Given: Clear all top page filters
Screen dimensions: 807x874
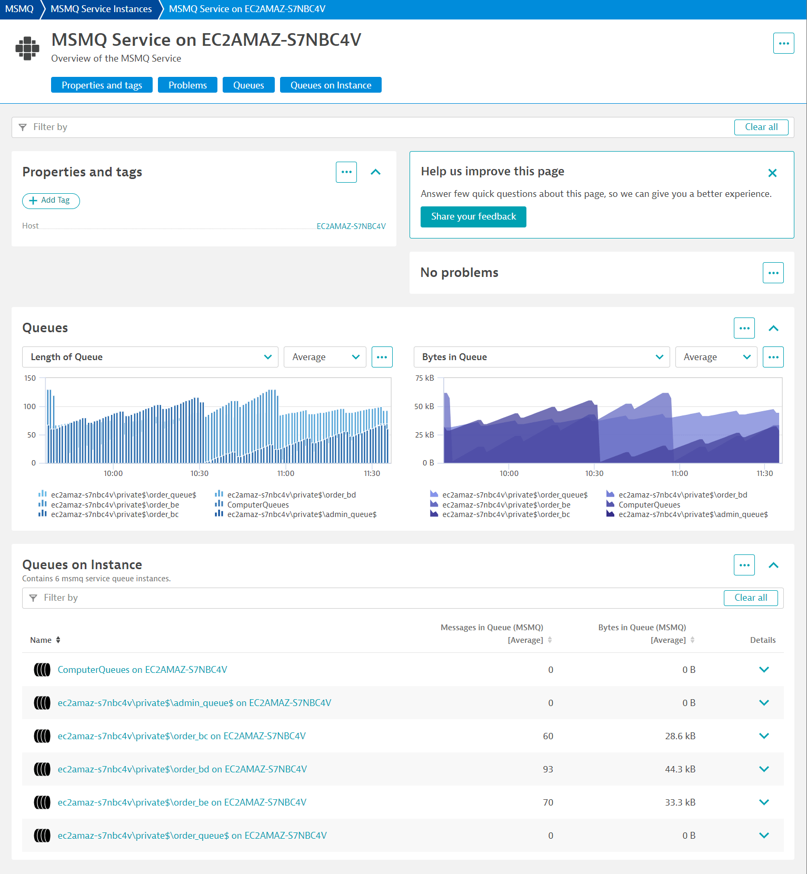Looking at the screenshot, I should pos(761,127).
